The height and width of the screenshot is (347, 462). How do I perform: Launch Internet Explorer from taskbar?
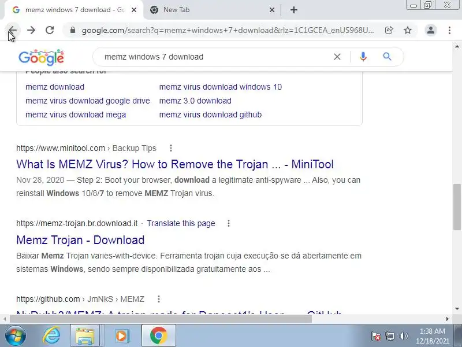[x=51, y=336]
